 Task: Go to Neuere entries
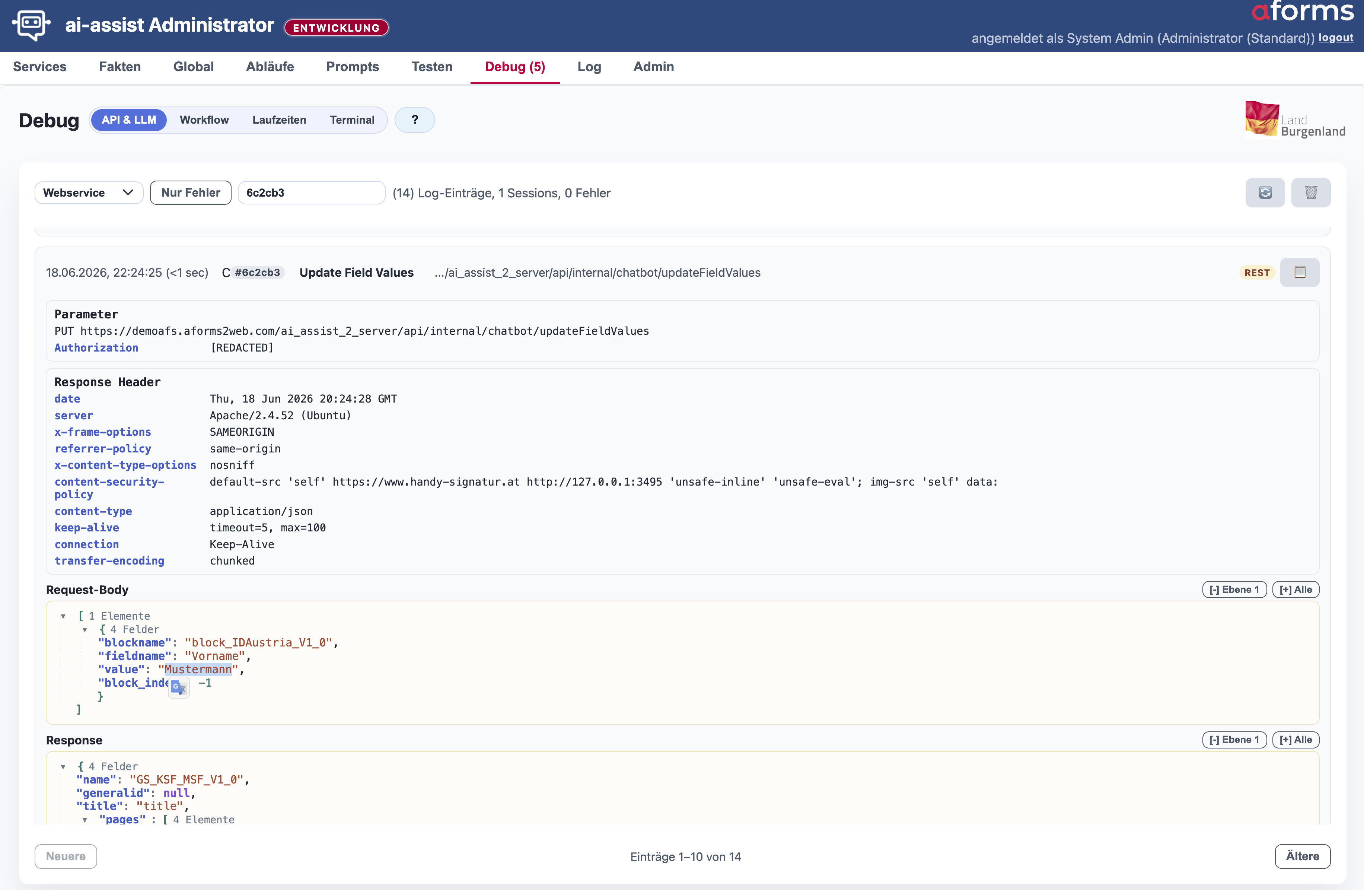pyautogui.click(x=66, y=856)
